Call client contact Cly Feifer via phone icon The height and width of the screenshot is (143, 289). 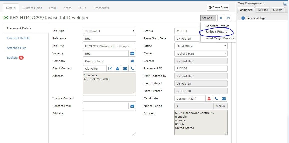132,69
